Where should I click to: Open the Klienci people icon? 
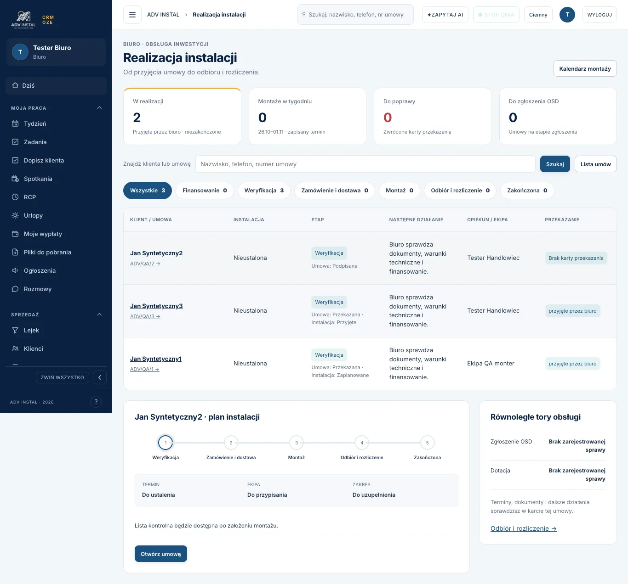pyautogui.click(x=15, y=348)
